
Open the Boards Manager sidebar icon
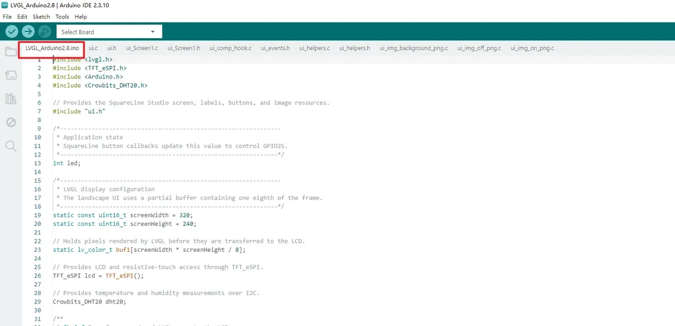11,75
